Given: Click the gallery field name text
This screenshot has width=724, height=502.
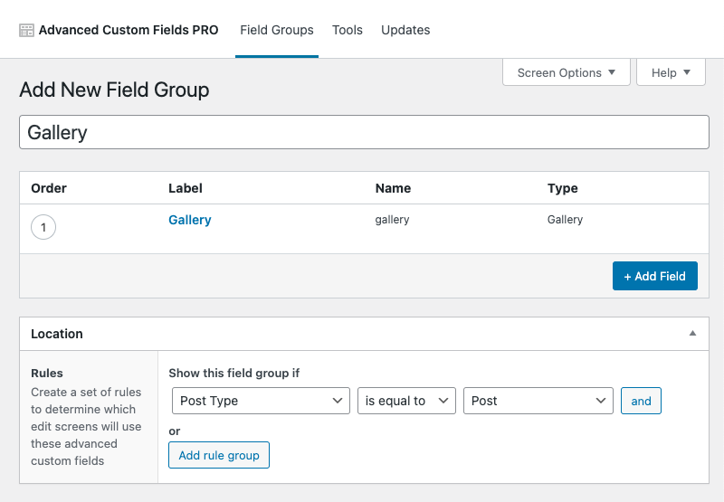Looking at the screenshot, I should (x=392, y=220).
